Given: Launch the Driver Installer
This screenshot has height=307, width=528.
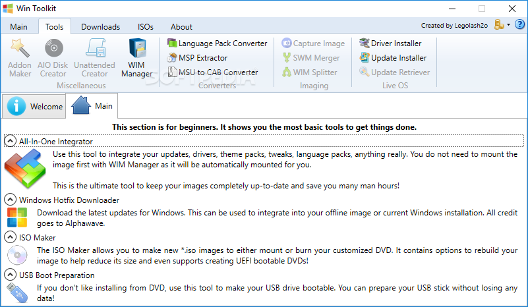Looking at the screenshot, I should click(390, 43).
